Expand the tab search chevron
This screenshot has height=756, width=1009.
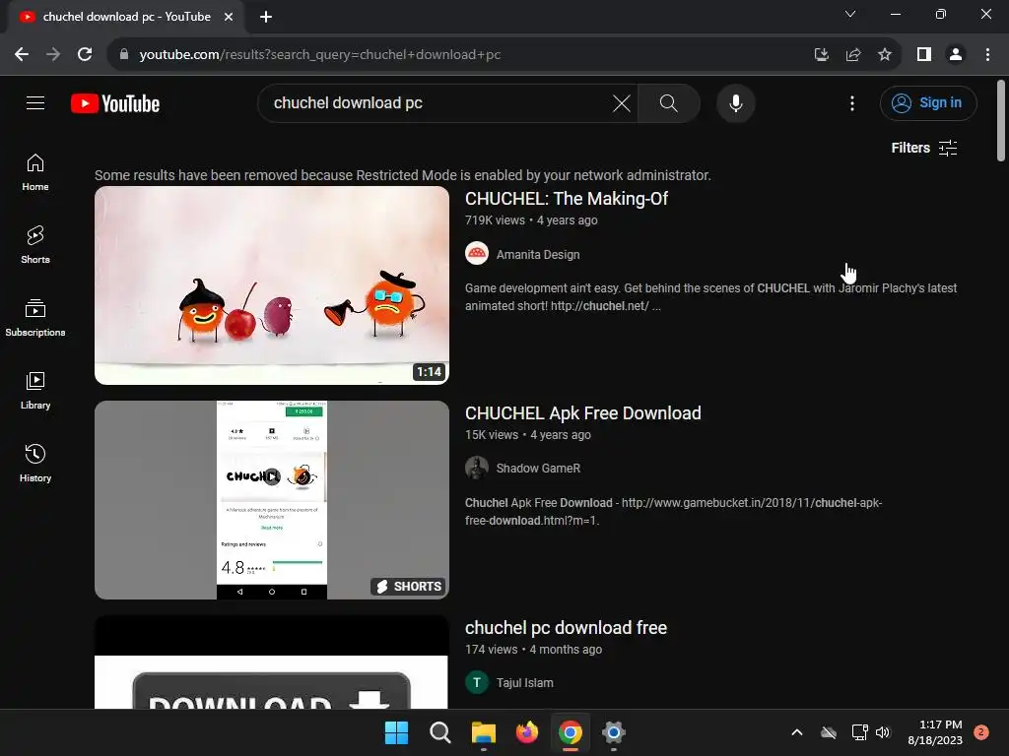click(850, 14)
